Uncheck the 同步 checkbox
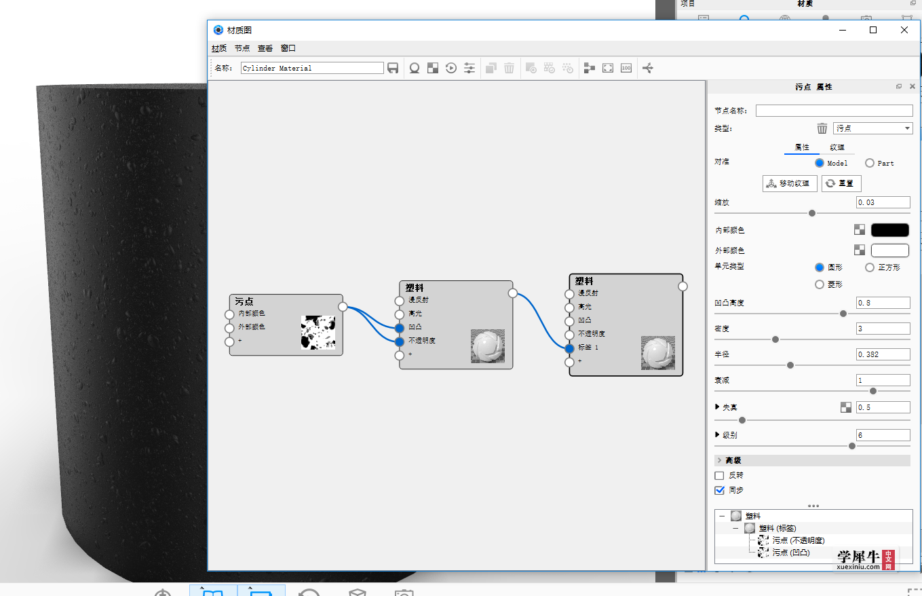Viewport: 922px width, 596px height. click(720, 489)
